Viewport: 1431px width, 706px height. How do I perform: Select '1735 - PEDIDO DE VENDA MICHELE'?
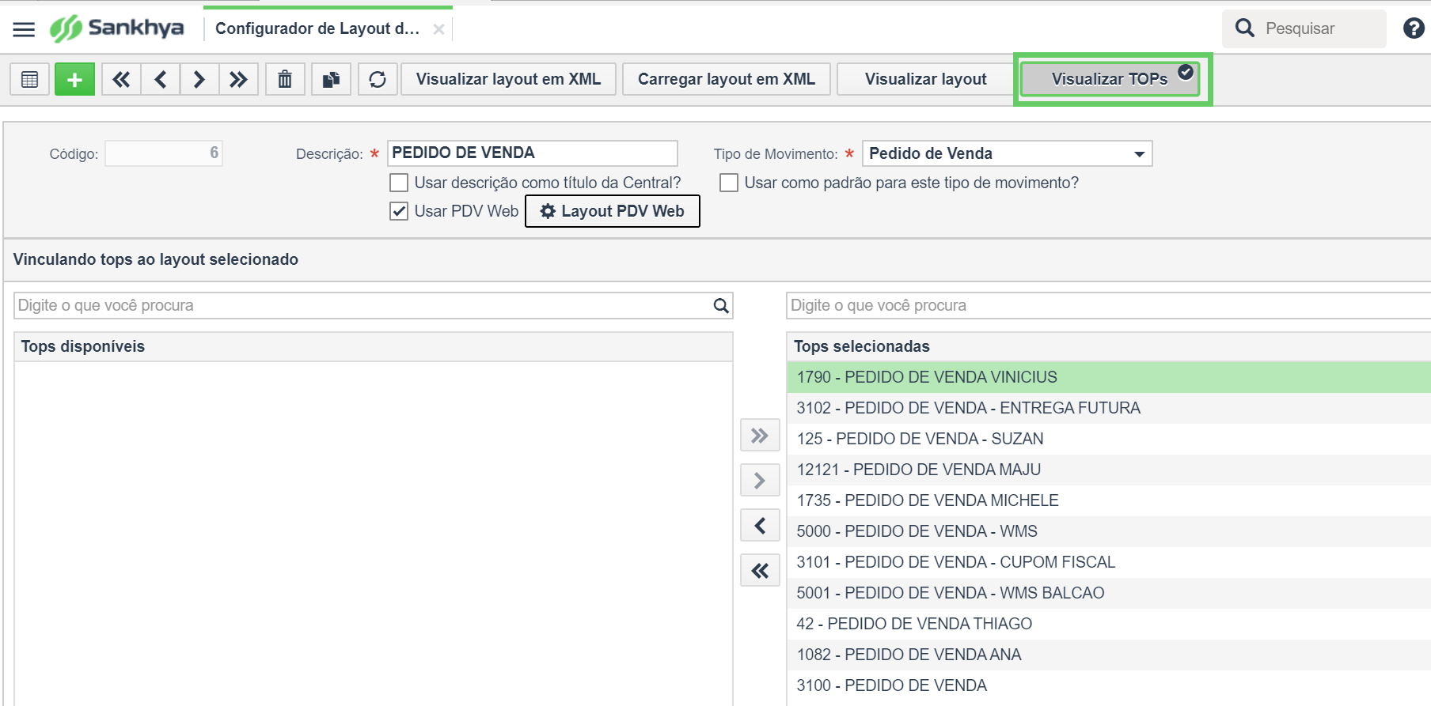[1109, 500]
